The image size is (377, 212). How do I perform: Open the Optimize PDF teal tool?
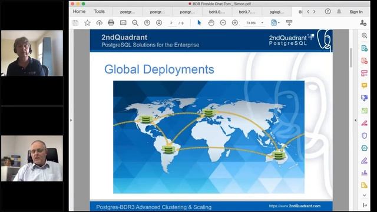tap(364, 148)
